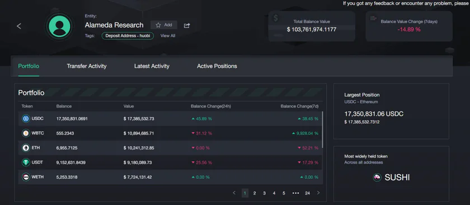Expand pagination ellipsis for more pages
470x205 pixels.
[295, 193]
